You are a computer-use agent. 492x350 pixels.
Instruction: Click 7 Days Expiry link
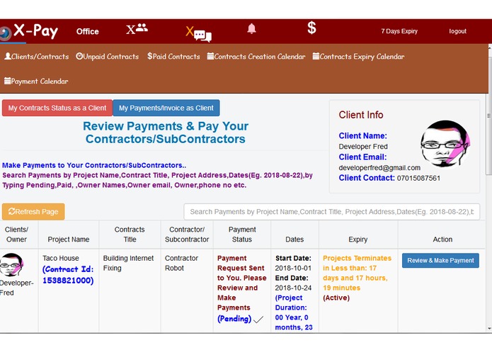(399, 31)
